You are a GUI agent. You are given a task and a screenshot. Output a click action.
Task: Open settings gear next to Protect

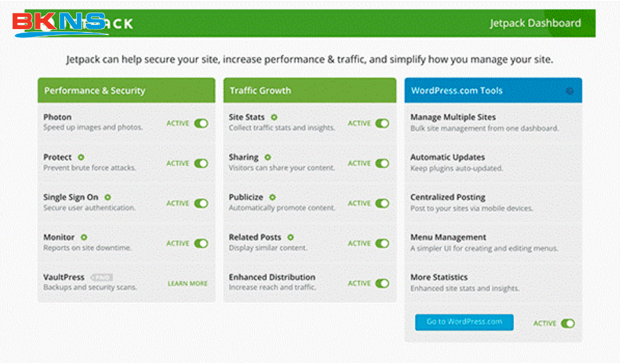tap(81, 157)
